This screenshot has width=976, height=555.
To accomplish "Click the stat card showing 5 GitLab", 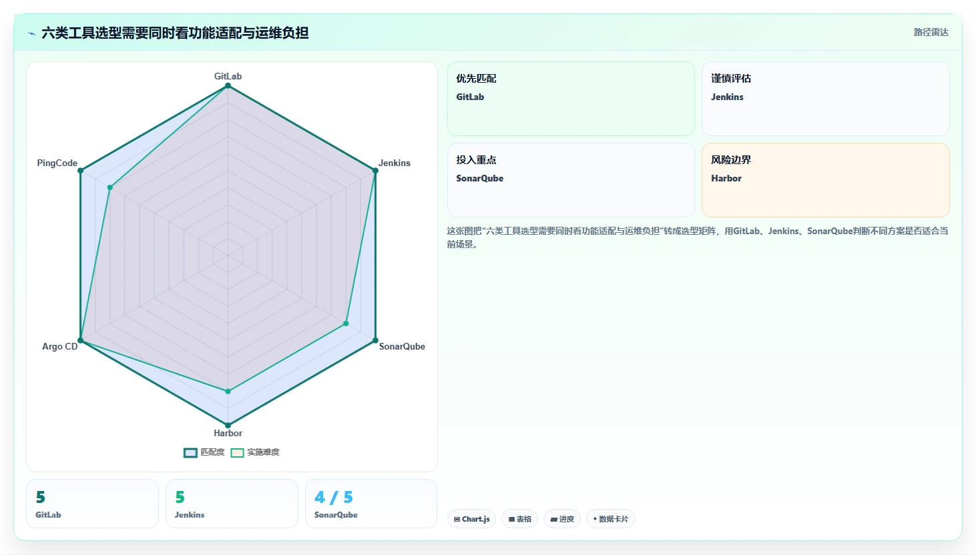I will pos(92,504).
